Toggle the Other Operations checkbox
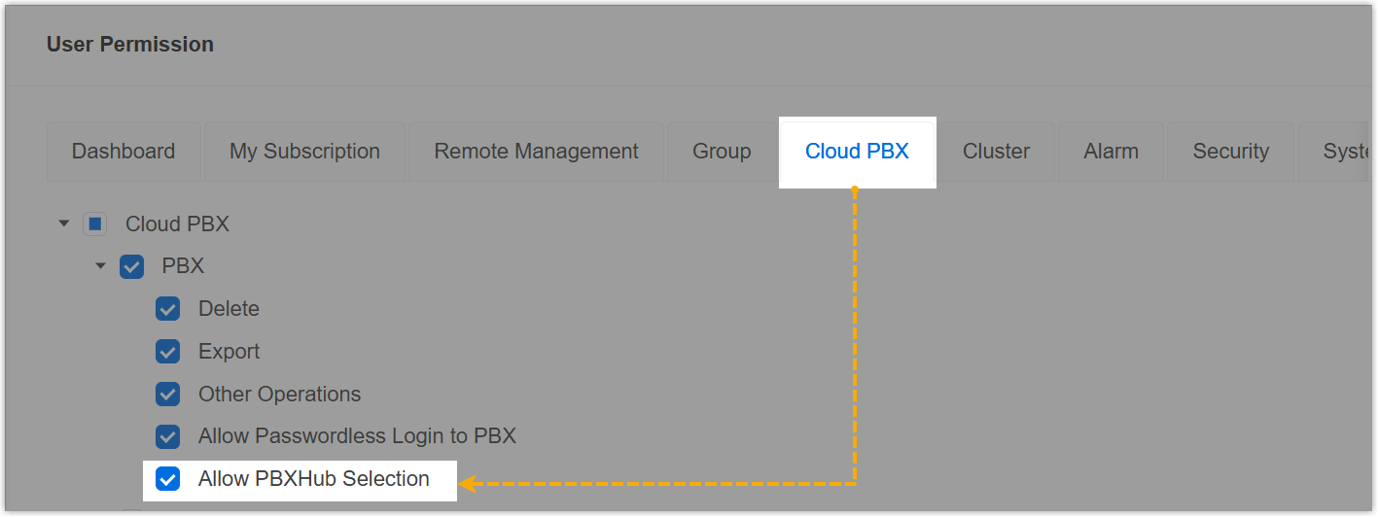The height and width of the screenshot is (517, 1378). tap(168, 395)
